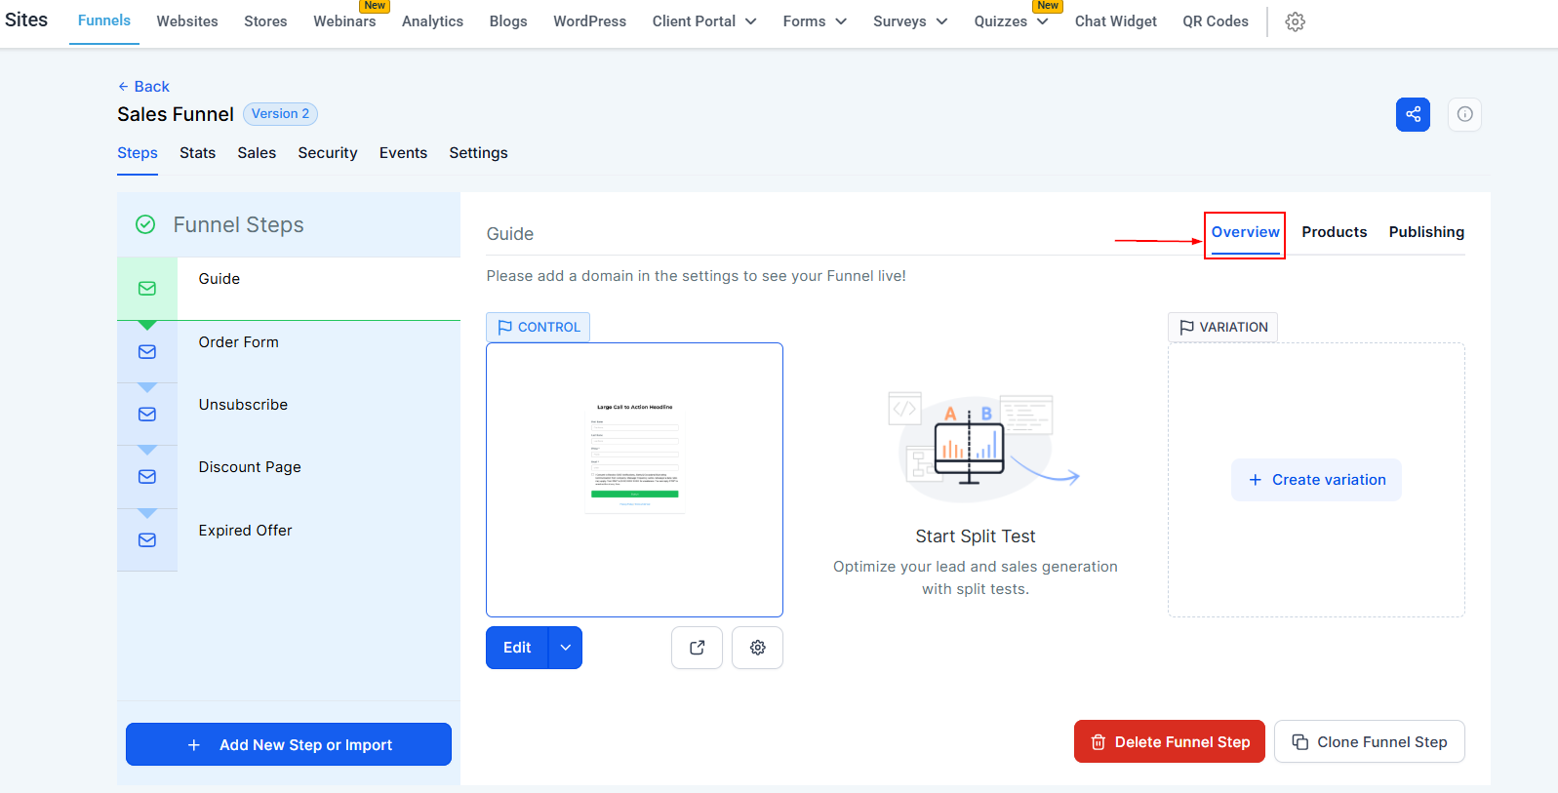The height and width of the screenshot is (793, 1558).
Task: Open the step settings gear button
Action: pyautogui.click(x=757, y=648)
